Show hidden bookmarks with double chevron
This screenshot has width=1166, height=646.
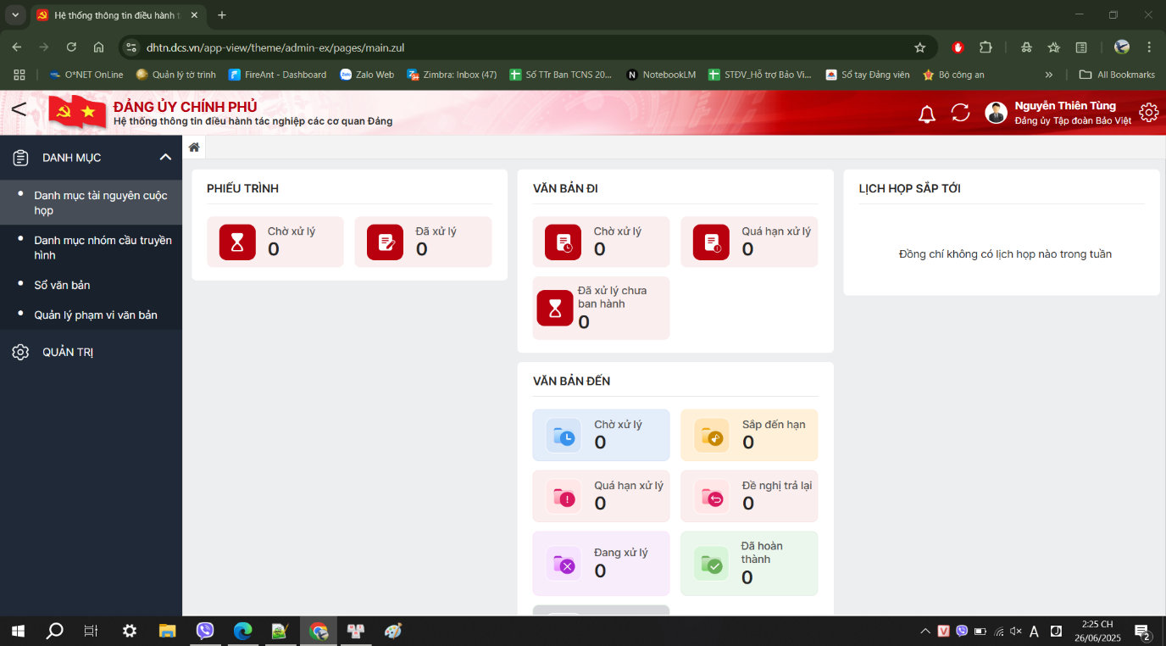(1049, 75)
